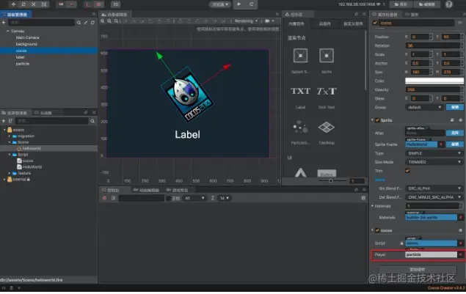The width and height of the screenshot is (466, 294).
Task: Open the node Color picker swatch
Action: [434, 81]
